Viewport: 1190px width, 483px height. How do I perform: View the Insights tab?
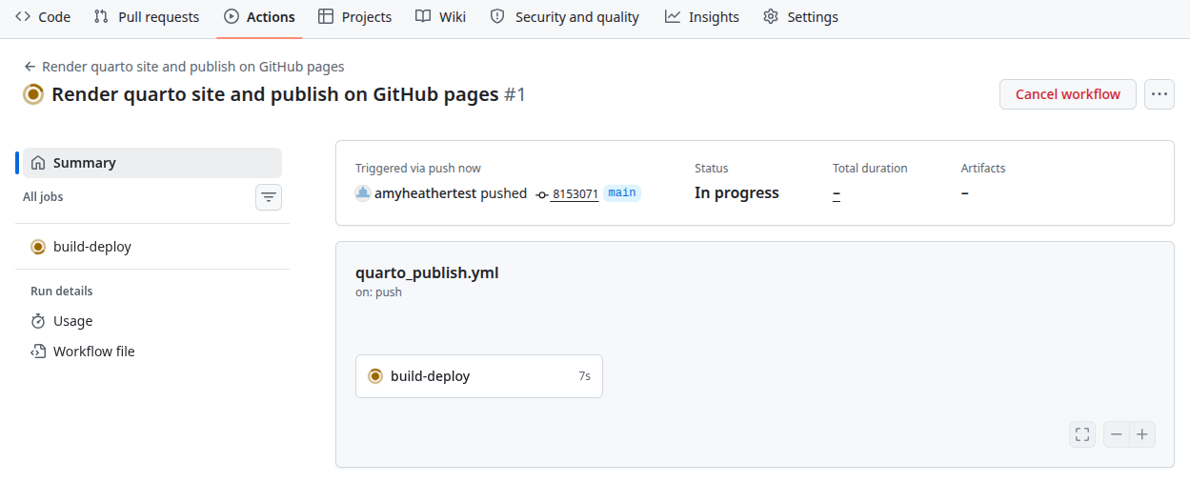click(x=702, y=17)
